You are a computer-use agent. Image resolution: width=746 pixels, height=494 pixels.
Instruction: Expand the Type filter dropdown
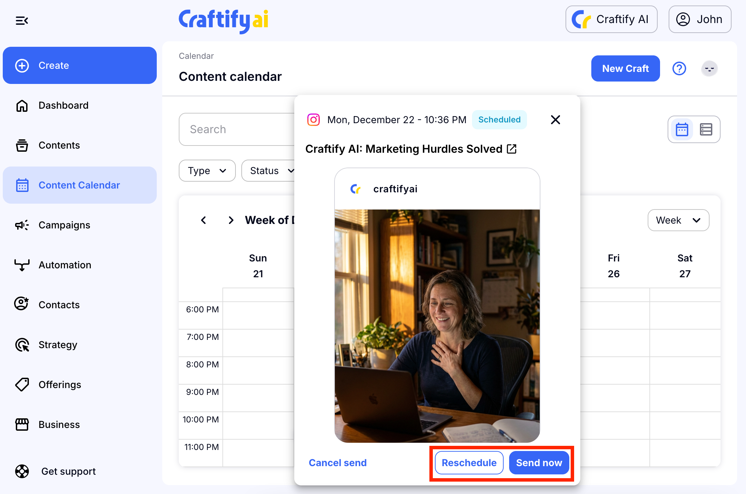point(207,171)
